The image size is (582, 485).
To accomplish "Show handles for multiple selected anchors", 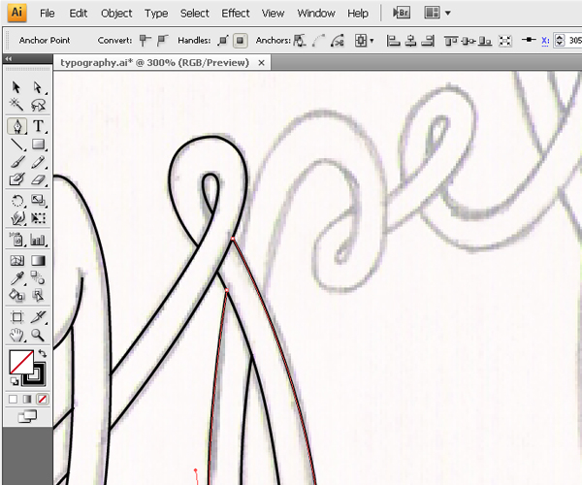I will point(223,40).
